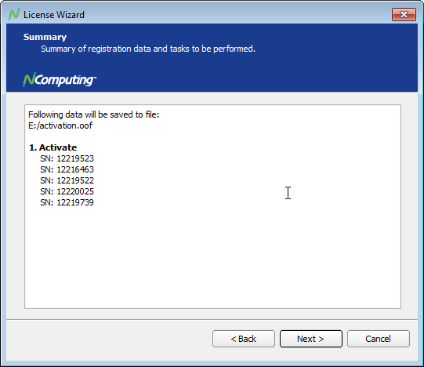Click the NComputing title bar icon
Screen dimensions: 424x367
pos(14,14)
